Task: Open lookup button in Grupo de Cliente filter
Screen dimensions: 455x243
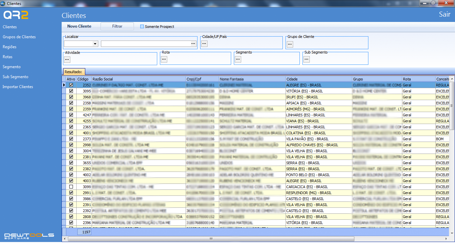Action: (290, 44)
